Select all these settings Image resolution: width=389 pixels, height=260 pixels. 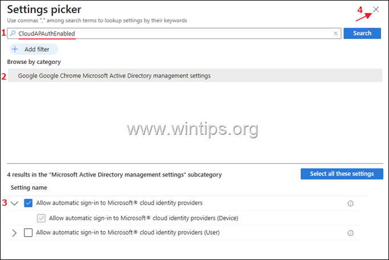coord(342,174)
